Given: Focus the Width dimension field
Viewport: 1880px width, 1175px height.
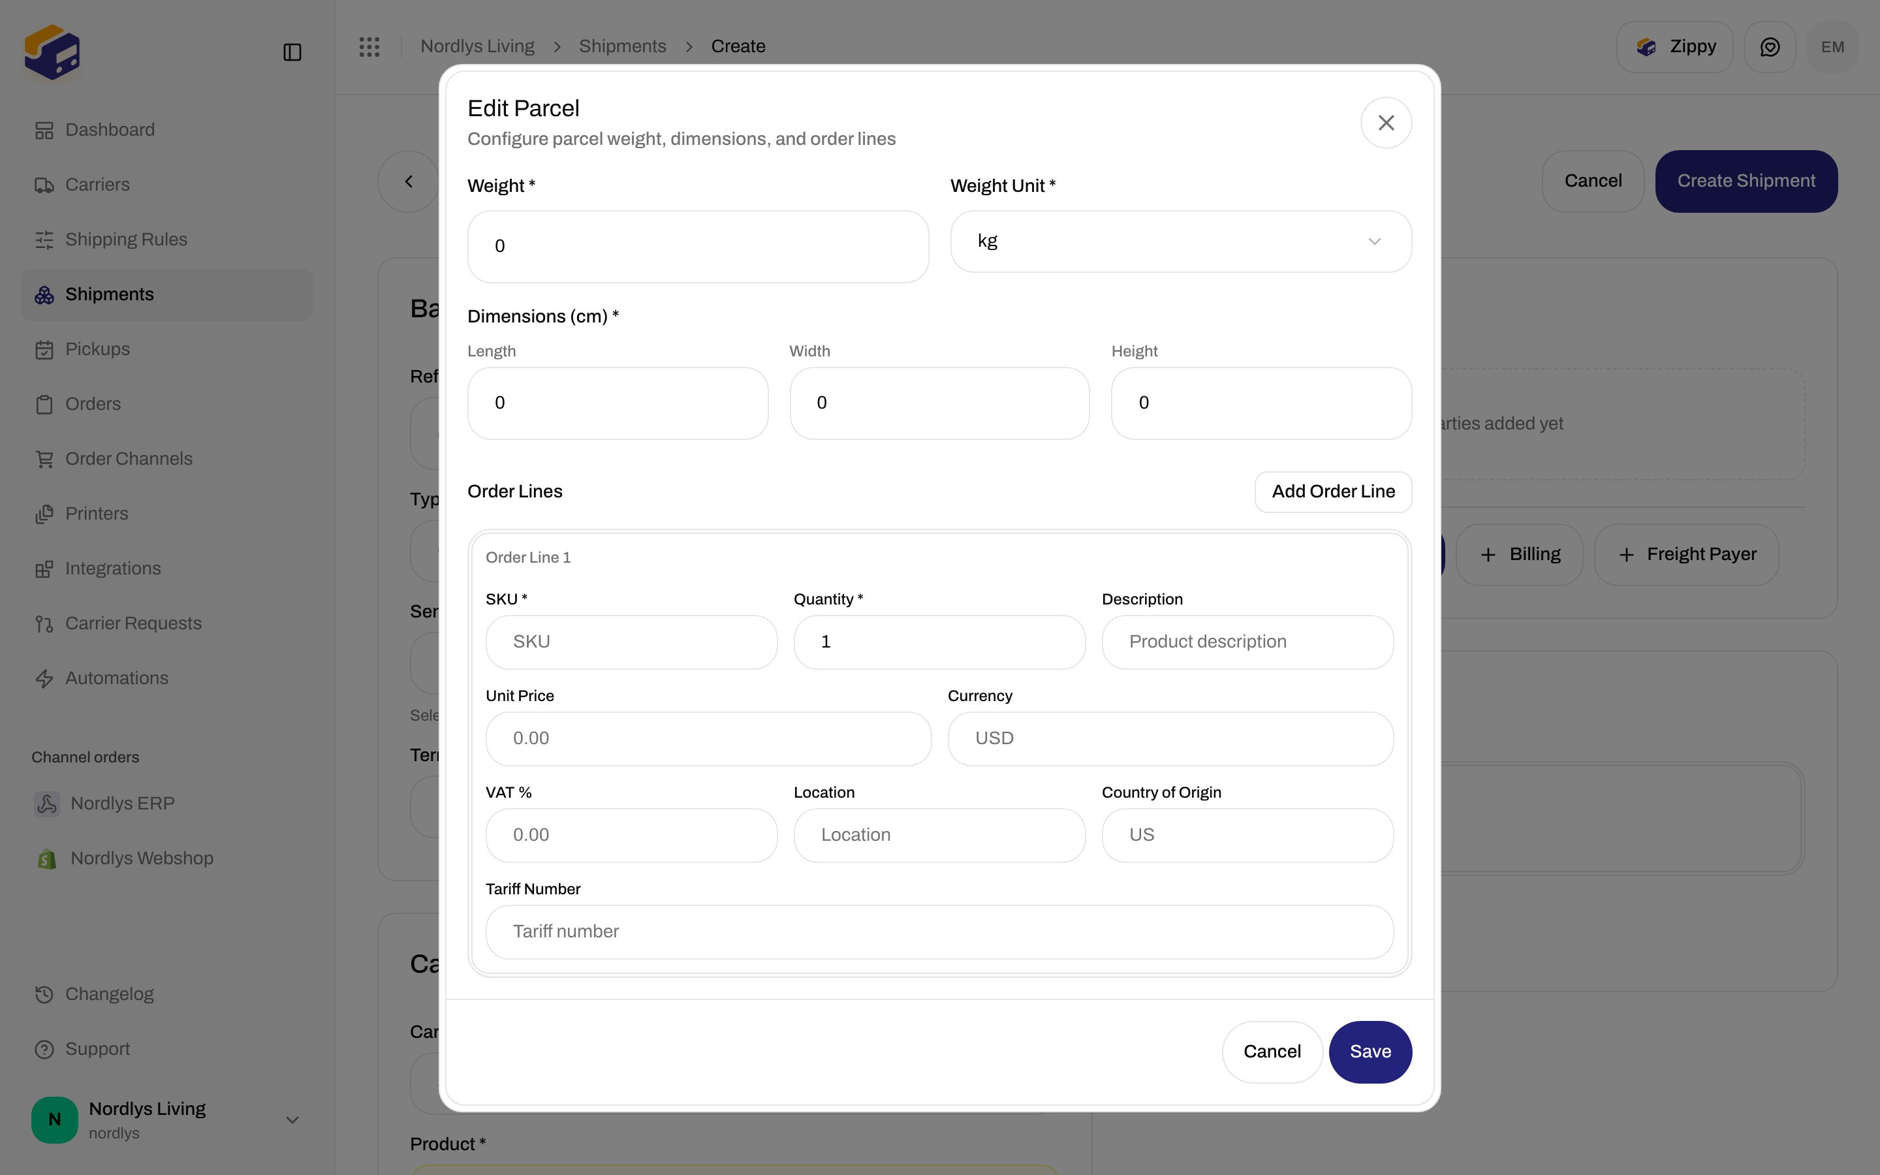Looking at the screenshot, I should [x=939, y=403].
